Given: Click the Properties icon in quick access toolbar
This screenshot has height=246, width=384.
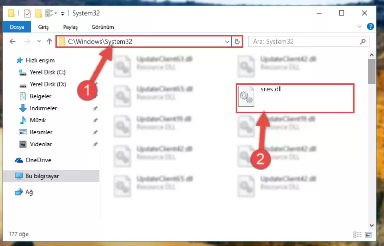Looking at the screenshot, I should (27, 13).
